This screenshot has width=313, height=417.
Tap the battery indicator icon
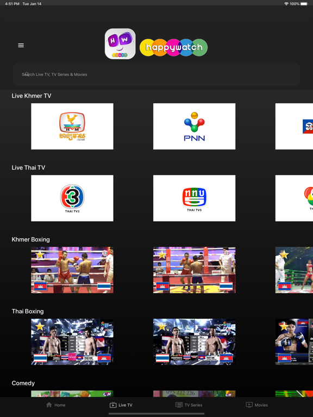point(304,4)
